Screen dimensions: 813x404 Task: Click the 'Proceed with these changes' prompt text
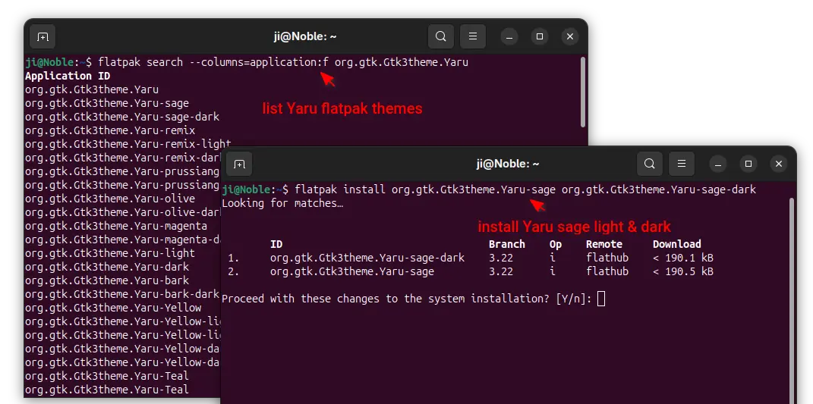click(x=407, y=299)
